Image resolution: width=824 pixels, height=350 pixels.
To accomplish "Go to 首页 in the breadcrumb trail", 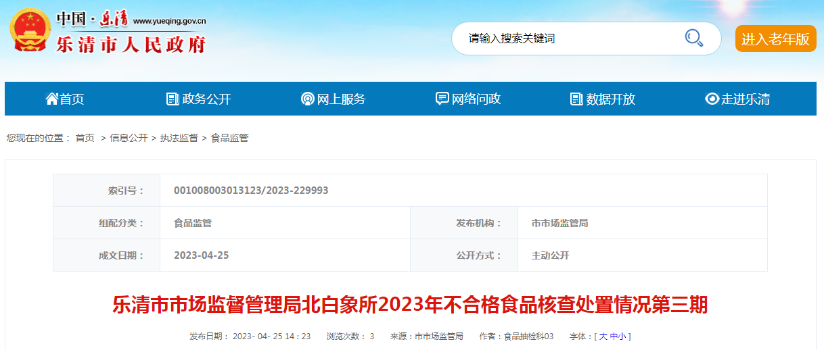I will click(85, 138).
